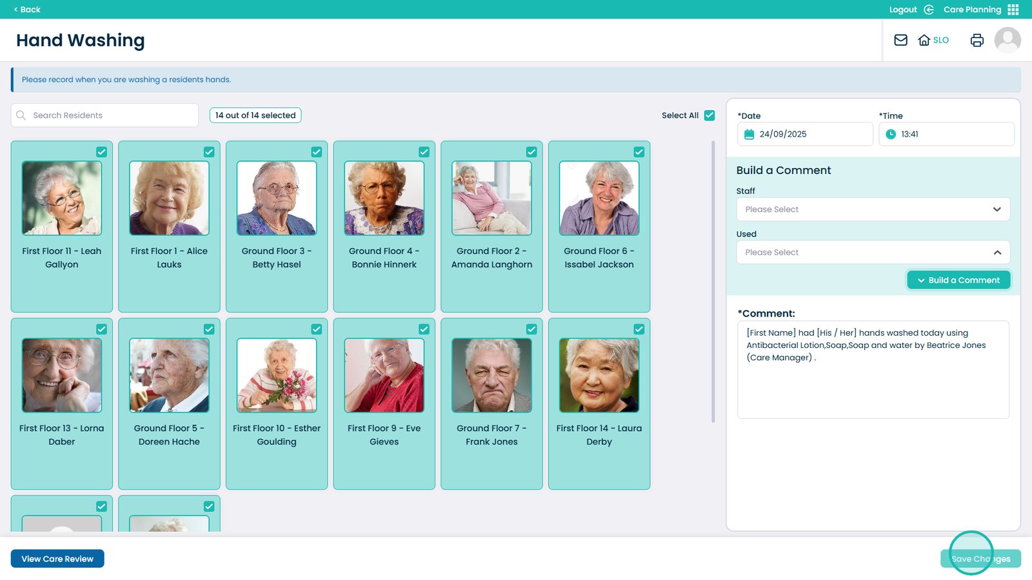Open the Care Planning apps grid icon
1032x580 pixels.
click(x=1013, y=10)
